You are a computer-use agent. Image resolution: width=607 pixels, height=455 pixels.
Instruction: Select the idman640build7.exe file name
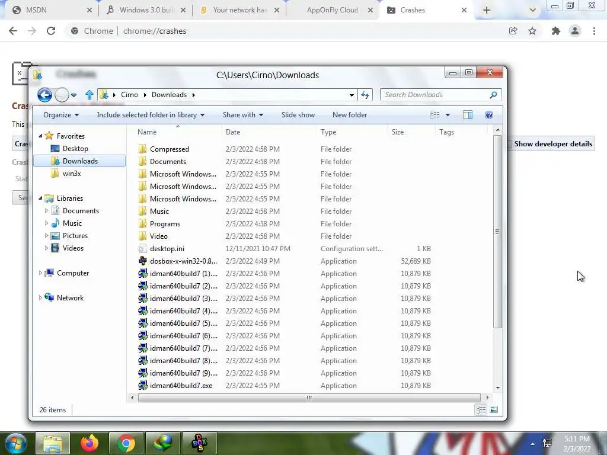pos(181,386)
